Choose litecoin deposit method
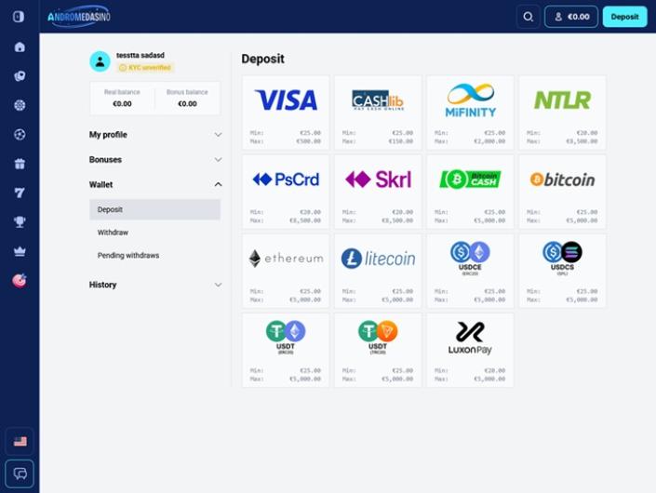 378,271
